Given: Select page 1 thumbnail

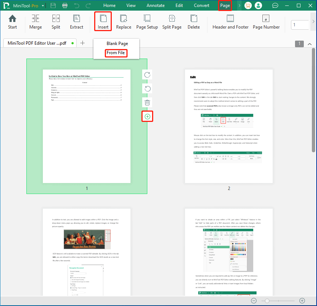Looking at the screenshot, I should [x=87, y=126].
